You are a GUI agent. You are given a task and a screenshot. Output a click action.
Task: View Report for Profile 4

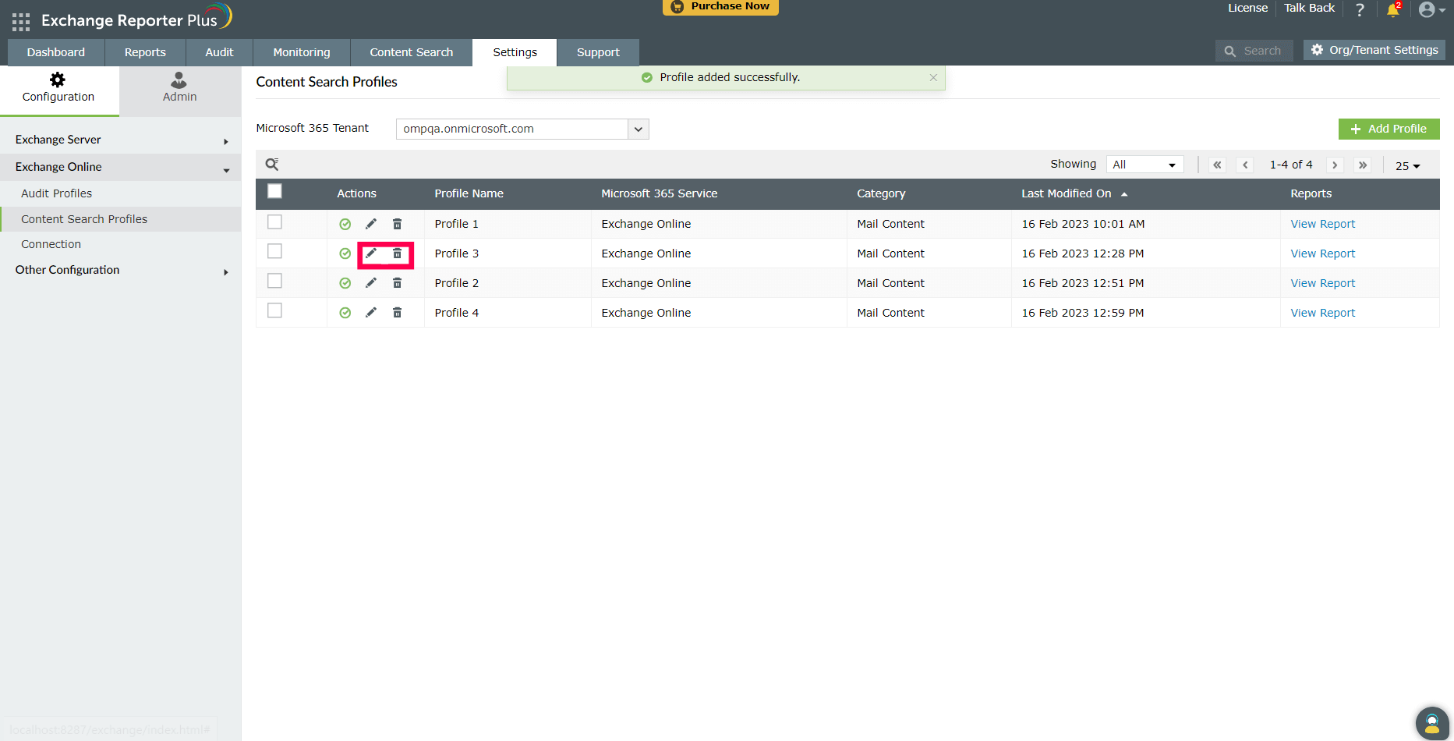(x=1323, y=313)
